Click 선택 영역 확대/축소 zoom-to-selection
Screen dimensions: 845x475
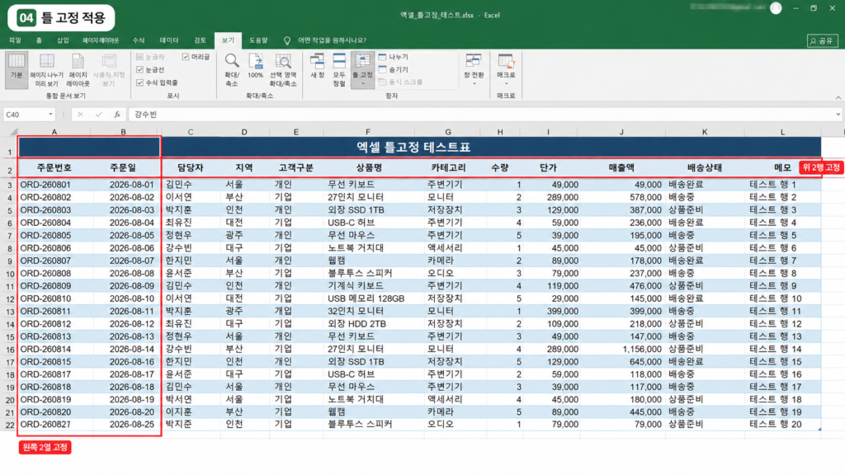283,70
